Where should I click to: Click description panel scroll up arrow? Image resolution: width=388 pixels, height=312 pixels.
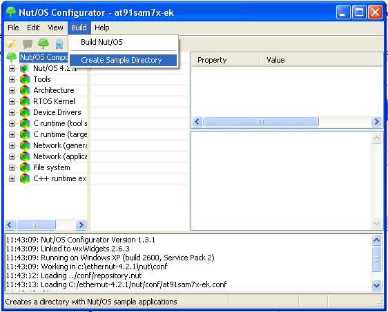pos(377,138)
